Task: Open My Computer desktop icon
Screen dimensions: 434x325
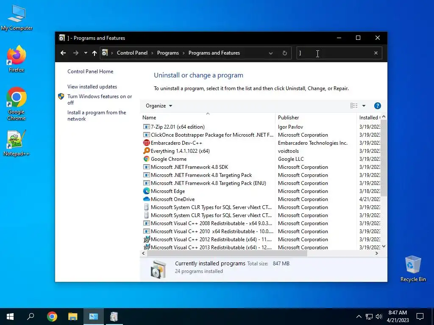Action: point(17,18)
